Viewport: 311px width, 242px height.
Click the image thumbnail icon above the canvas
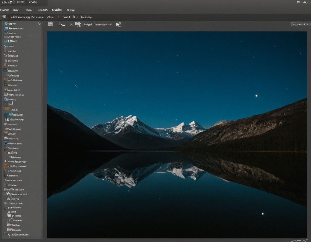[x=50, y=24]
